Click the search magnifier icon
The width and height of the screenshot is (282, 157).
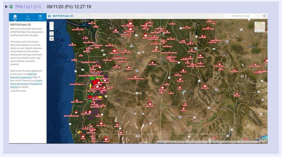pyautogui.click(x=258, y=16)
